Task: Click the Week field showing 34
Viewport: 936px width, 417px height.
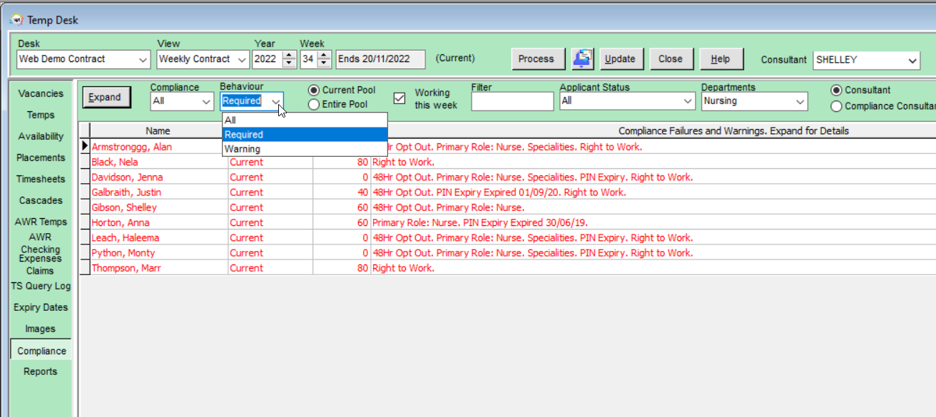Action: pyautogui.click(x=309, y=59)
